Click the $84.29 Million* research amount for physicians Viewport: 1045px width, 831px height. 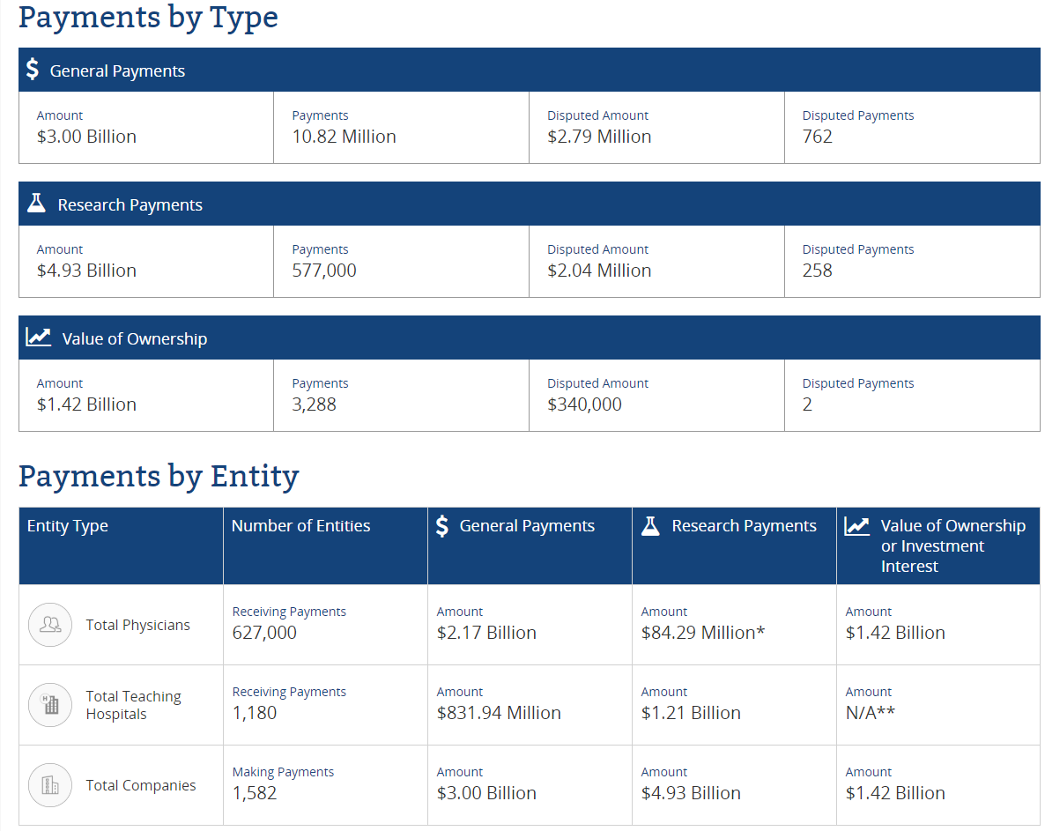tap(702, 633)
